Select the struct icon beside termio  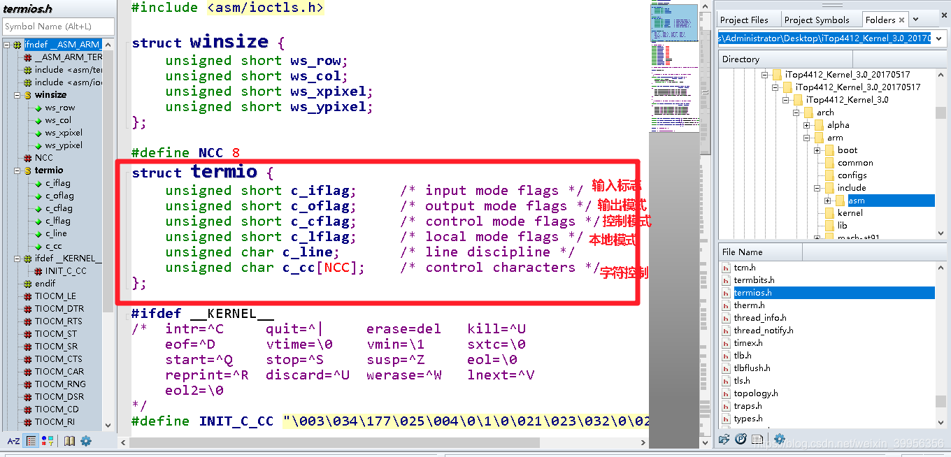[x=28, y=171]
